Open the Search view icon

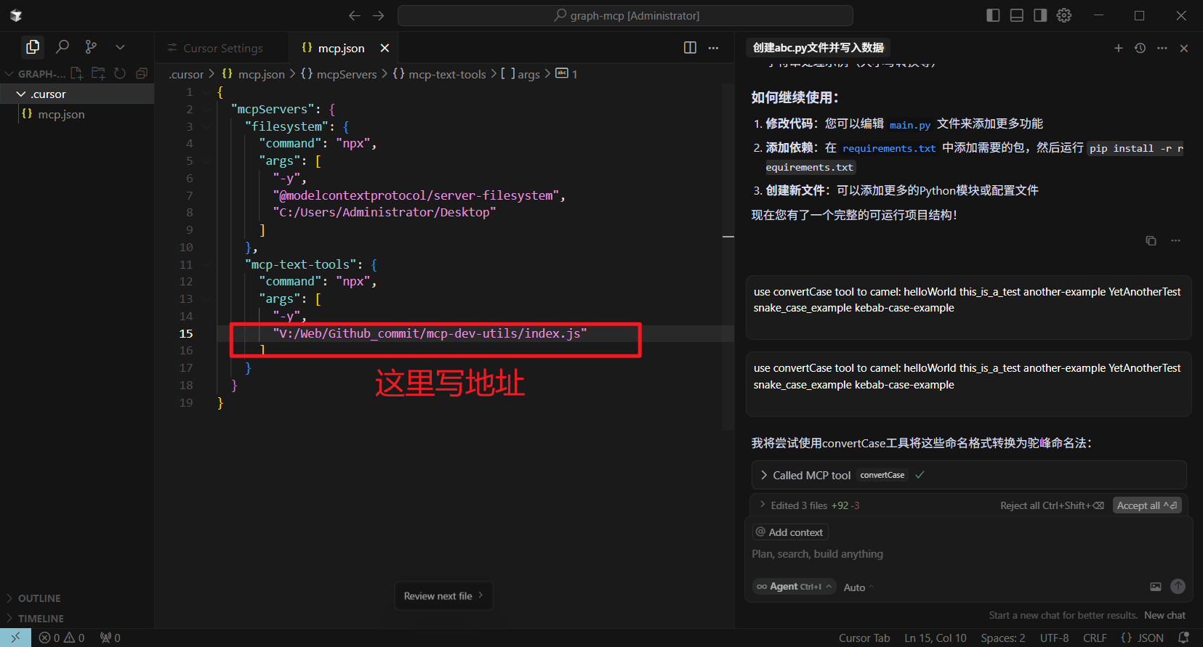pyautogui.click(x=63, y=47)
